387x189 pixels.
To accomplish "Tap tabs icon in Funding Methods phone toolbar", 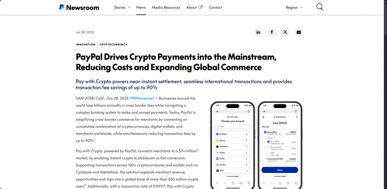I will 296,183.
